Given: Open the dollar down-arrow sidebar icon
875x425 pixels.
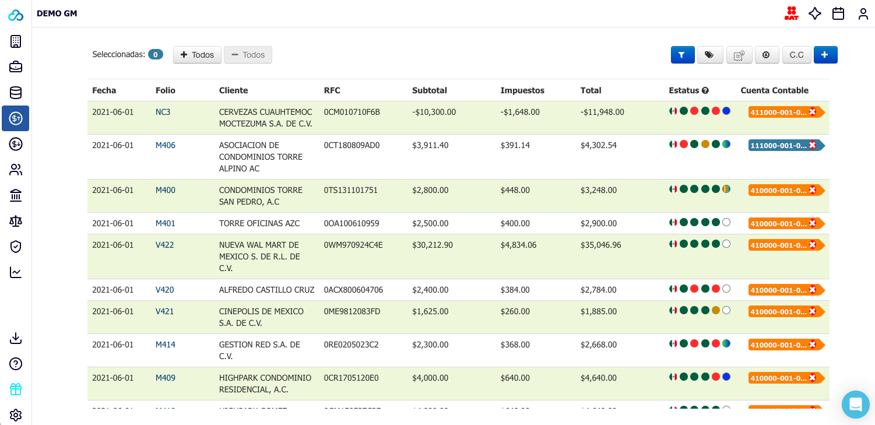Looking at the screenshot, I should tap(16, 144).
